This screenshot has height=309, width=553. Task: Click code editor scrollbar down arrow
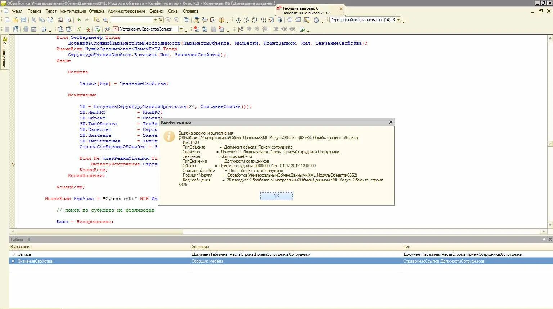[x=550, y=225]
